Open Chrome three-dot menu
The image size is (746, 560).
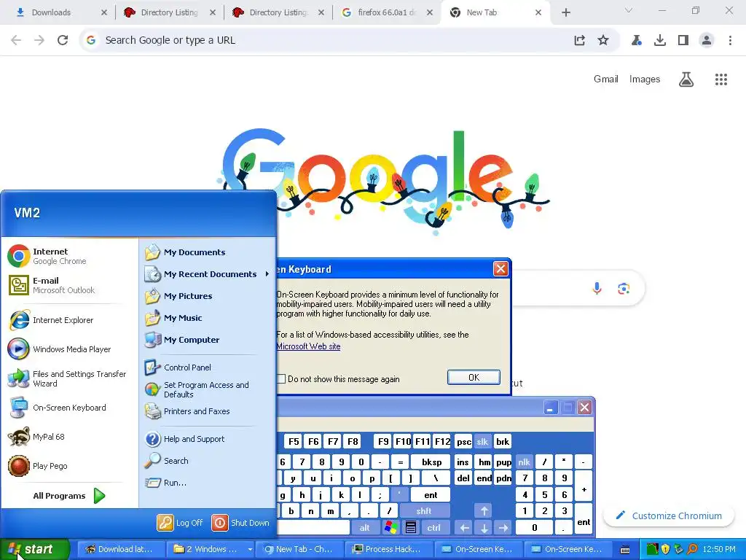coord(730,40)
